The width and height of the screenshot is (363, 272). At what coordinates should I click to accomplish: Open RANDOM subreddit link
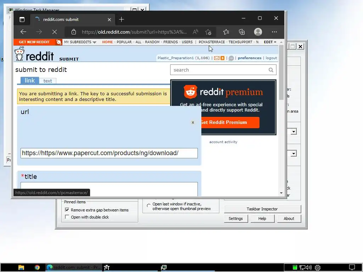[x=152, y=42]
